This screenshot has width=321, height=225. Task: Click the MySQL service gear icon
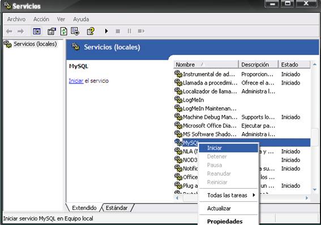(x=178, y=142)
